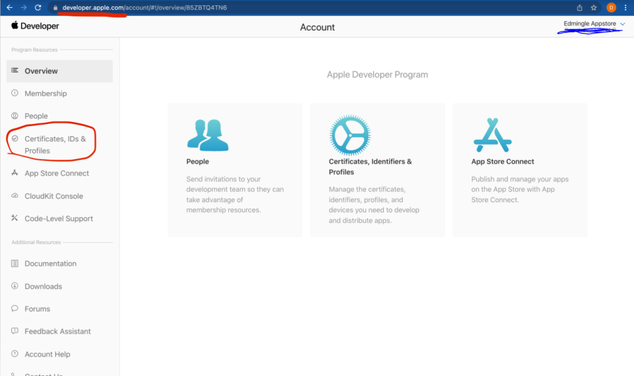The width and height of the screenshot is (634, 376).
Task: Click the large Certificates gear icon
Action: click(x=350, y=136)
